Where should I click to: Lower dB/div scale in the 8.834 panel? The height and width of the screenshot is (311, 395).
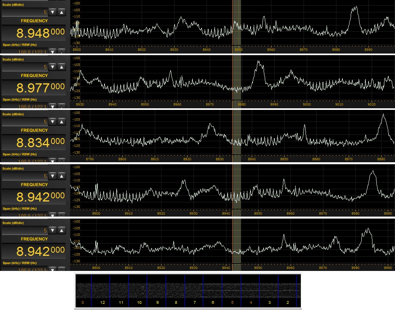point(52,122)
